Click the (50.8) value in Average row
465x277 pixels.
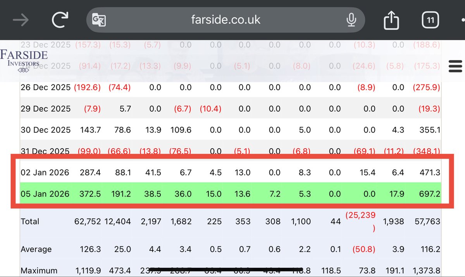pos(363,250)
